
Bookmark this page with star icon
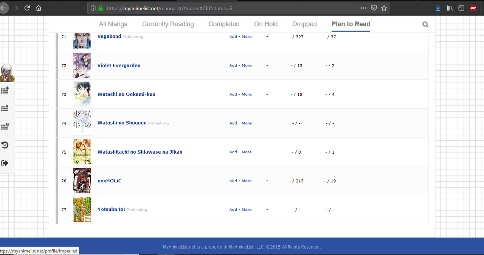tap(384, 8)
